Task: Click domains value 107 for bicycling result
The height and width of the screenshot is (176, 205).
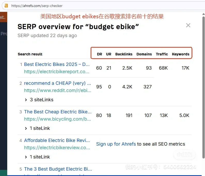Action: pos(148,115)
